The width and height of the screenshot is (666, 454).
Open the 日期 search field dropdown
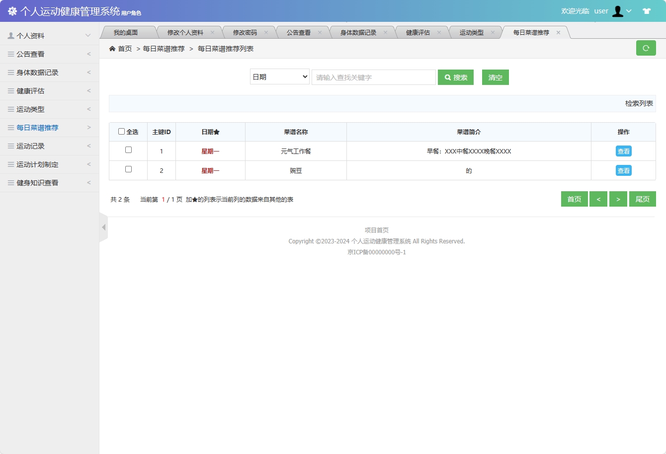(279, 77)
